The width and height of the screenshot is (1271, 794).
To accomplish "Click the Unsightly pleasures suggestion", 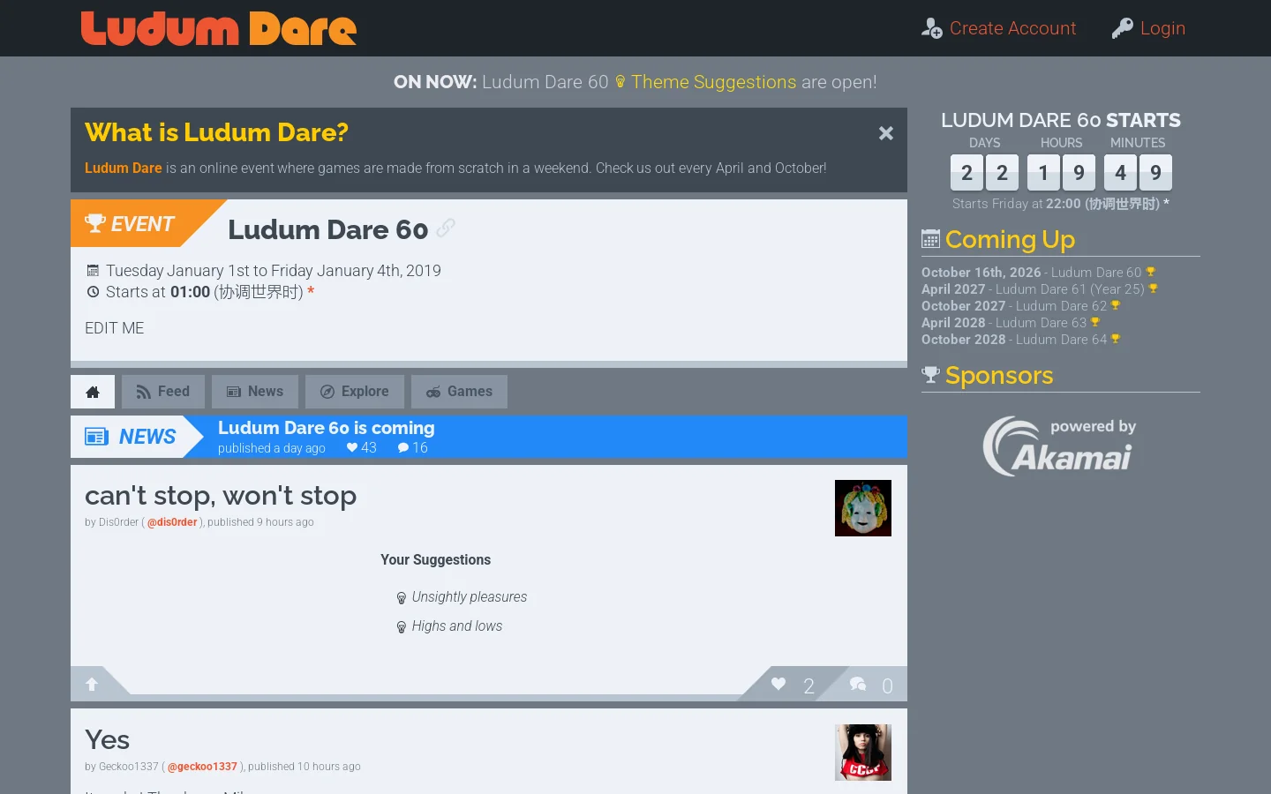I will 469,597.
